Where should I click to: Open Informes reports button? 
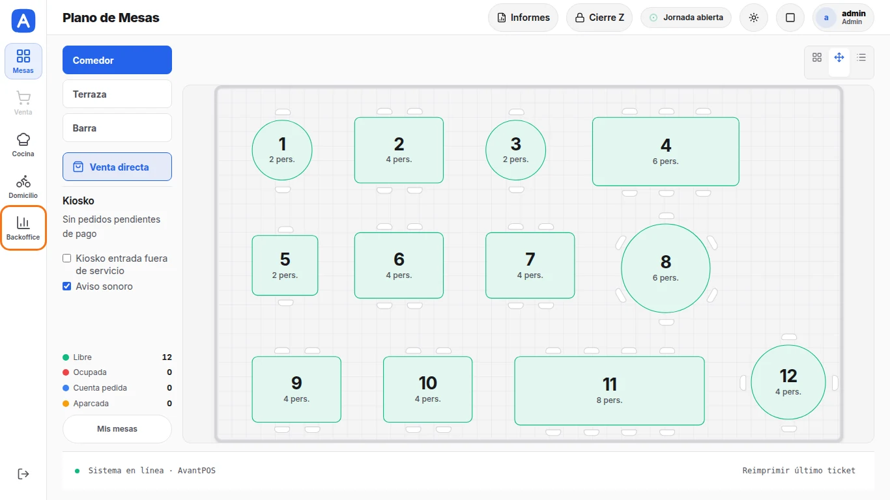[x=523, y=18]
